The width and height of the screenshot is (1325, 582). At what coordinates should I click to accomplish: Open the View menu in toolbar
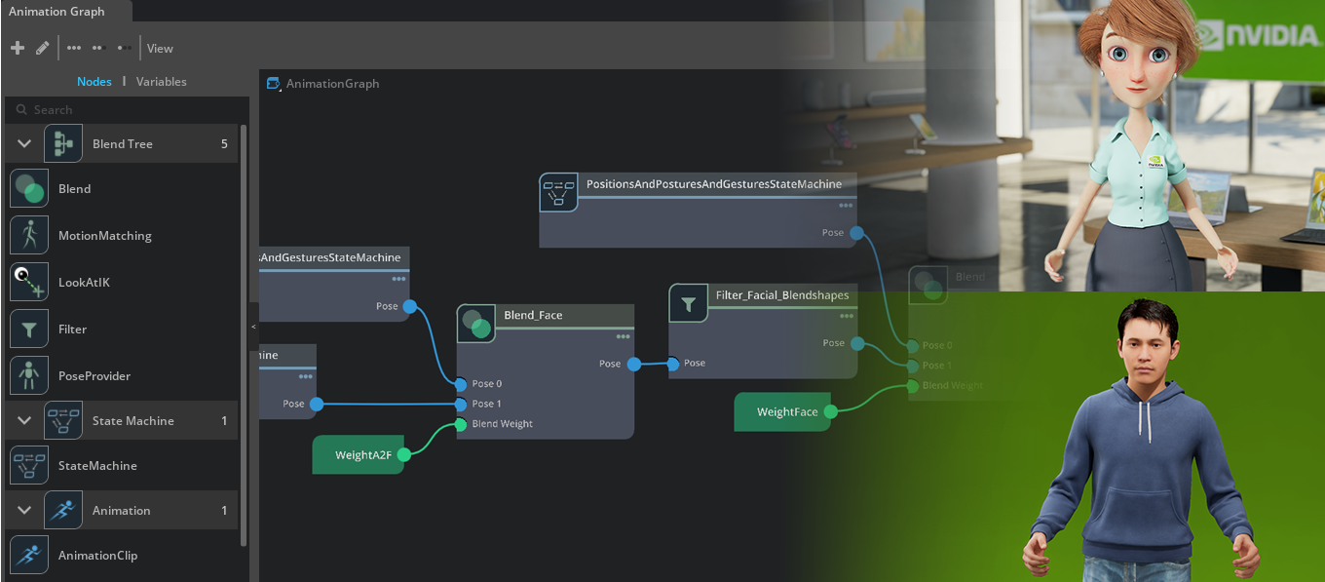coord(160,48)
